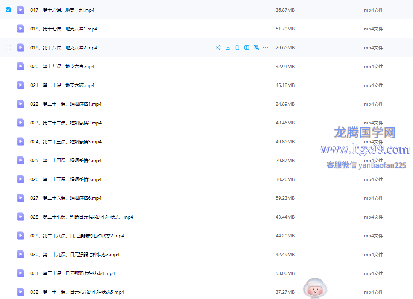Tick the empty checkbox for file 019

point(8,47)
